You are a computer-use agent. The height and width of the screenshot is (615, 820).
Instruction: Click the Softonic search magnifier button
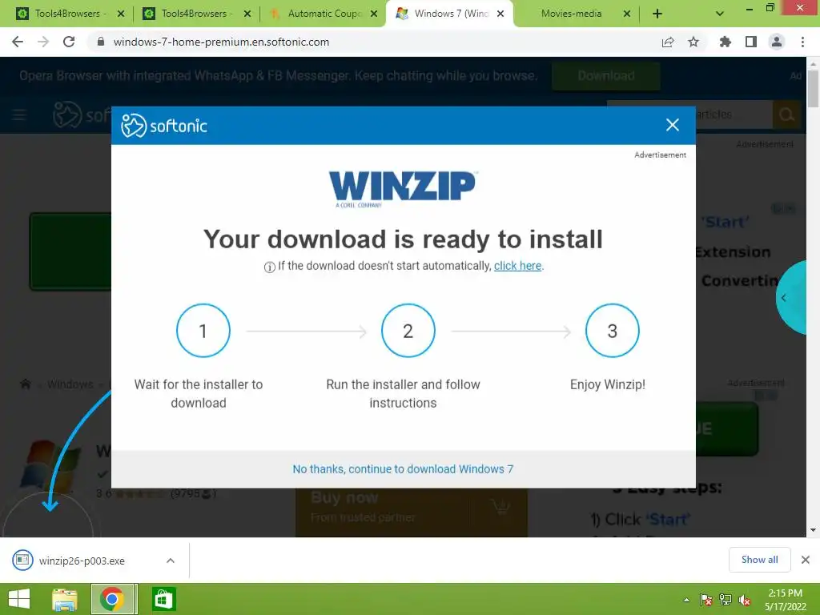click(x=786, y=115)
